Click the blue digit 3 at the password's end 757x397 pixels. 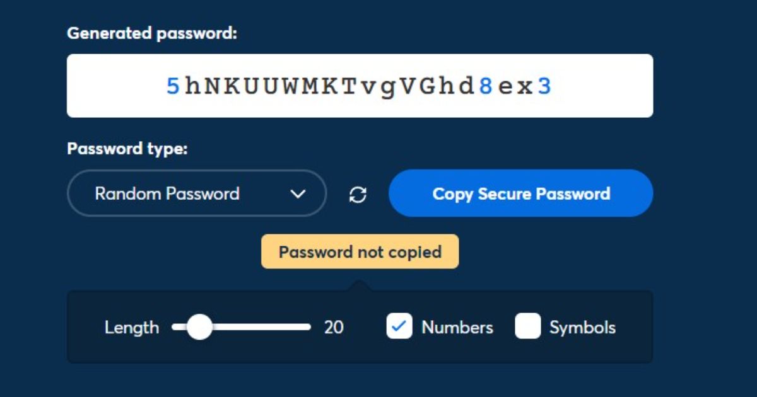[544, 86]
